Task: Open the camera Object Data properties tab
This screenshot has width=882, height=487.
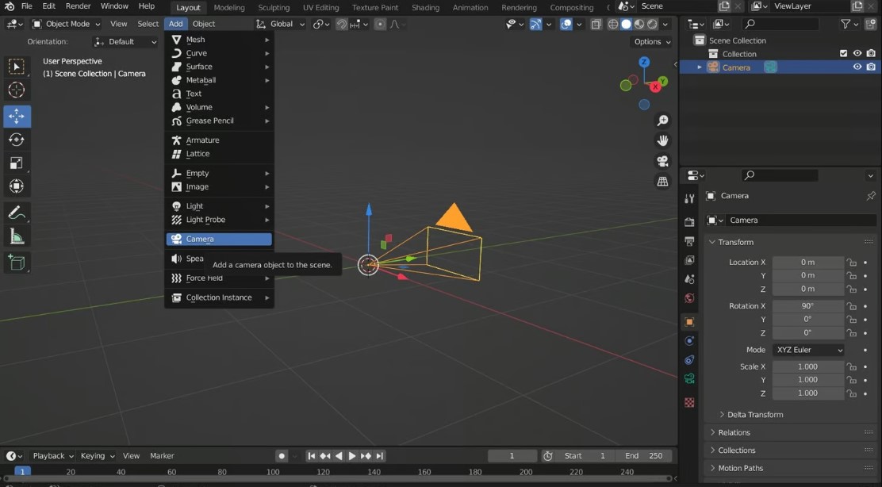Action: (x=688, y=378)
